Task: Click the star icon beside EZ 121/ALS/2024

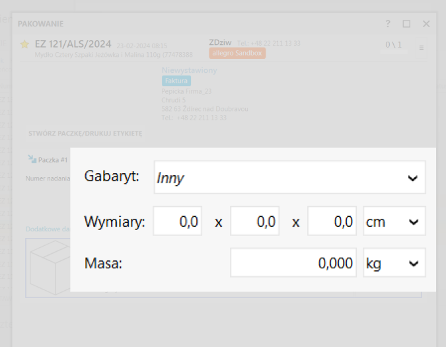Action: [x=24, y=44]
